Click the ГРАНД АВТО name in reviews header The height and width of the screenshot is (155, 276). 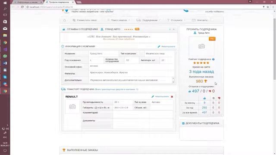pos(113,29)
